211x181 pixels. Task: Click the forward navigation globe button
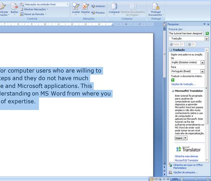189,44
